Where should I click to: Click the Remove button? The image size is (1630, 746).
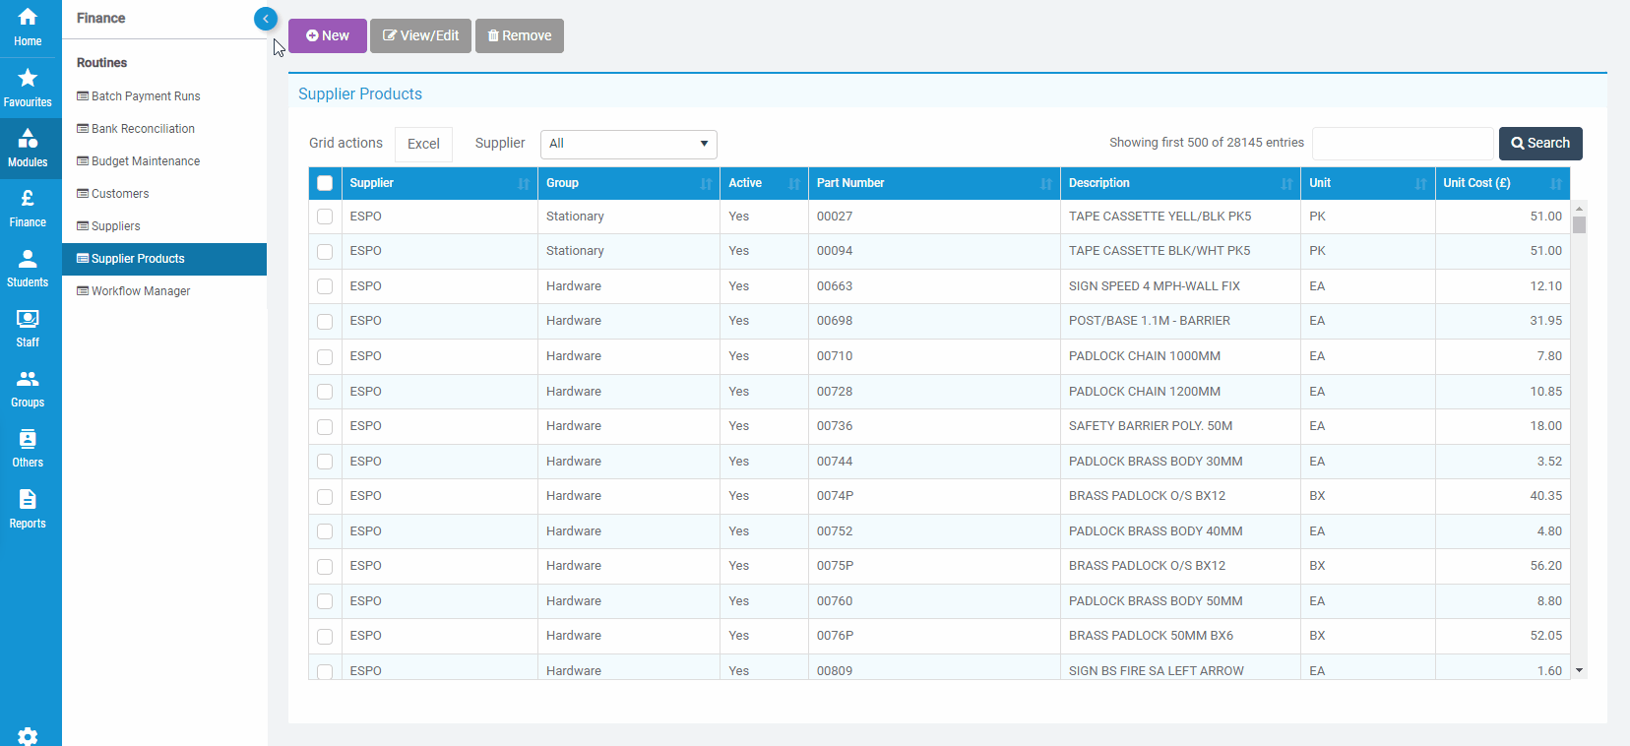tap(520, 35)
